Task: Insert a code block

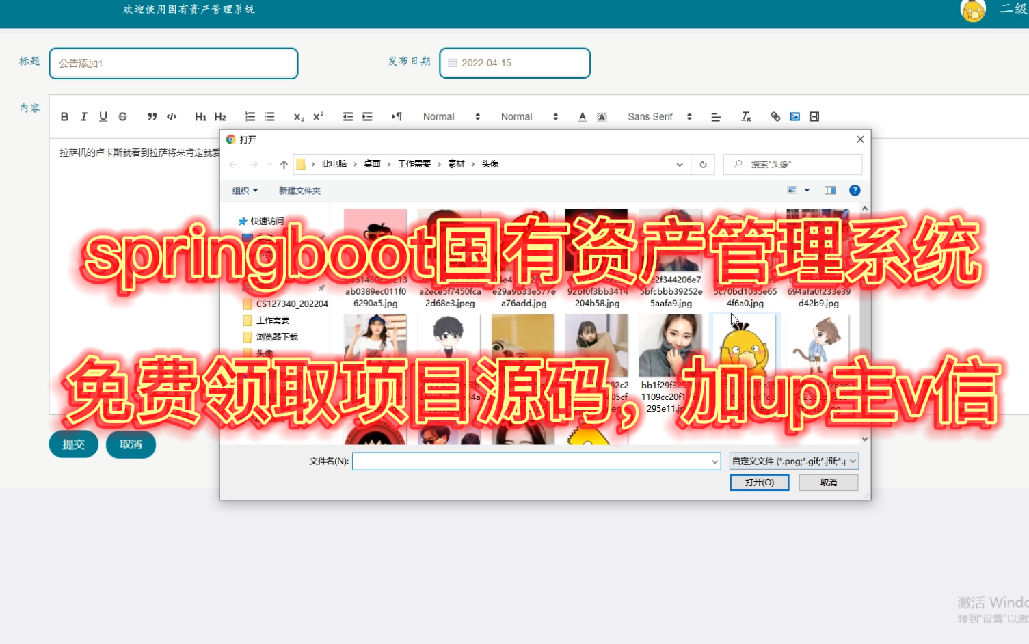Action: click(x=171, y=116)
